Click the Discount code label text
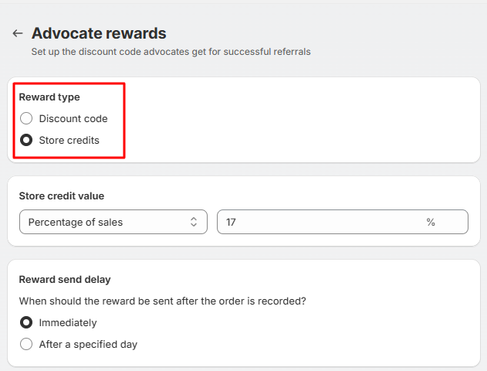This screenshot has height=371, width=487. pos(73,119)
